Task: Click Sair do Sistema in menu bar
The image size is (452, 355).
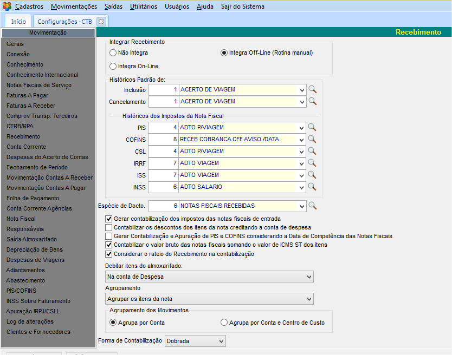Action: (243, 6)
